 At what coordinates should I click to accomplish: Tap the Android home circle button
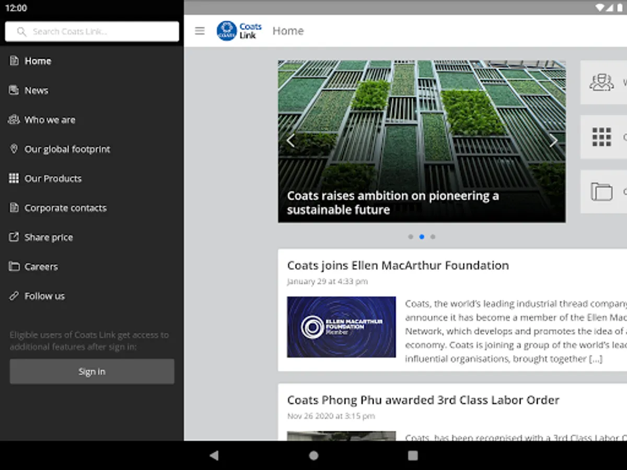point(313,455)
